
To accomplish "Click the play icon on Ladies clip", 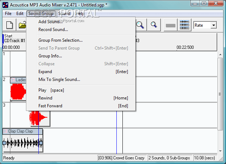I will 13,80.
